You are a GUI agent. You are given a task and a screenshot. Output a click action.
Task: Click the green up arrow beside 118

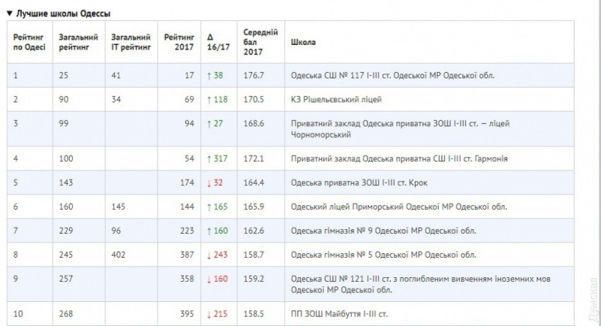click(x=209, y=100)
